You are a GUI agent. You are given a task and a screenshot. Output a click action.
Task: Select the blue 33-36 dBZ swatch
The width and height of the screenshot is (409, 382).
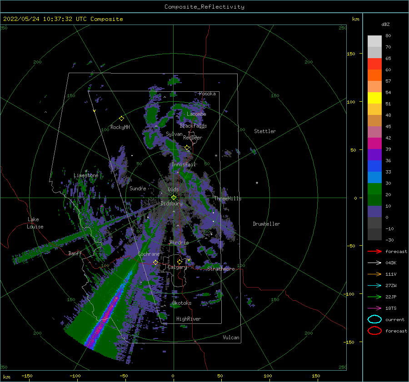(374, 166)
